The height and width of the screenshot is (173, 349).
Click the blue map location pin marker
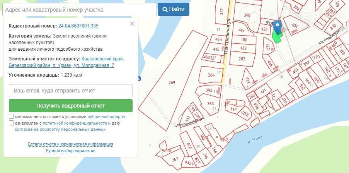278,26
